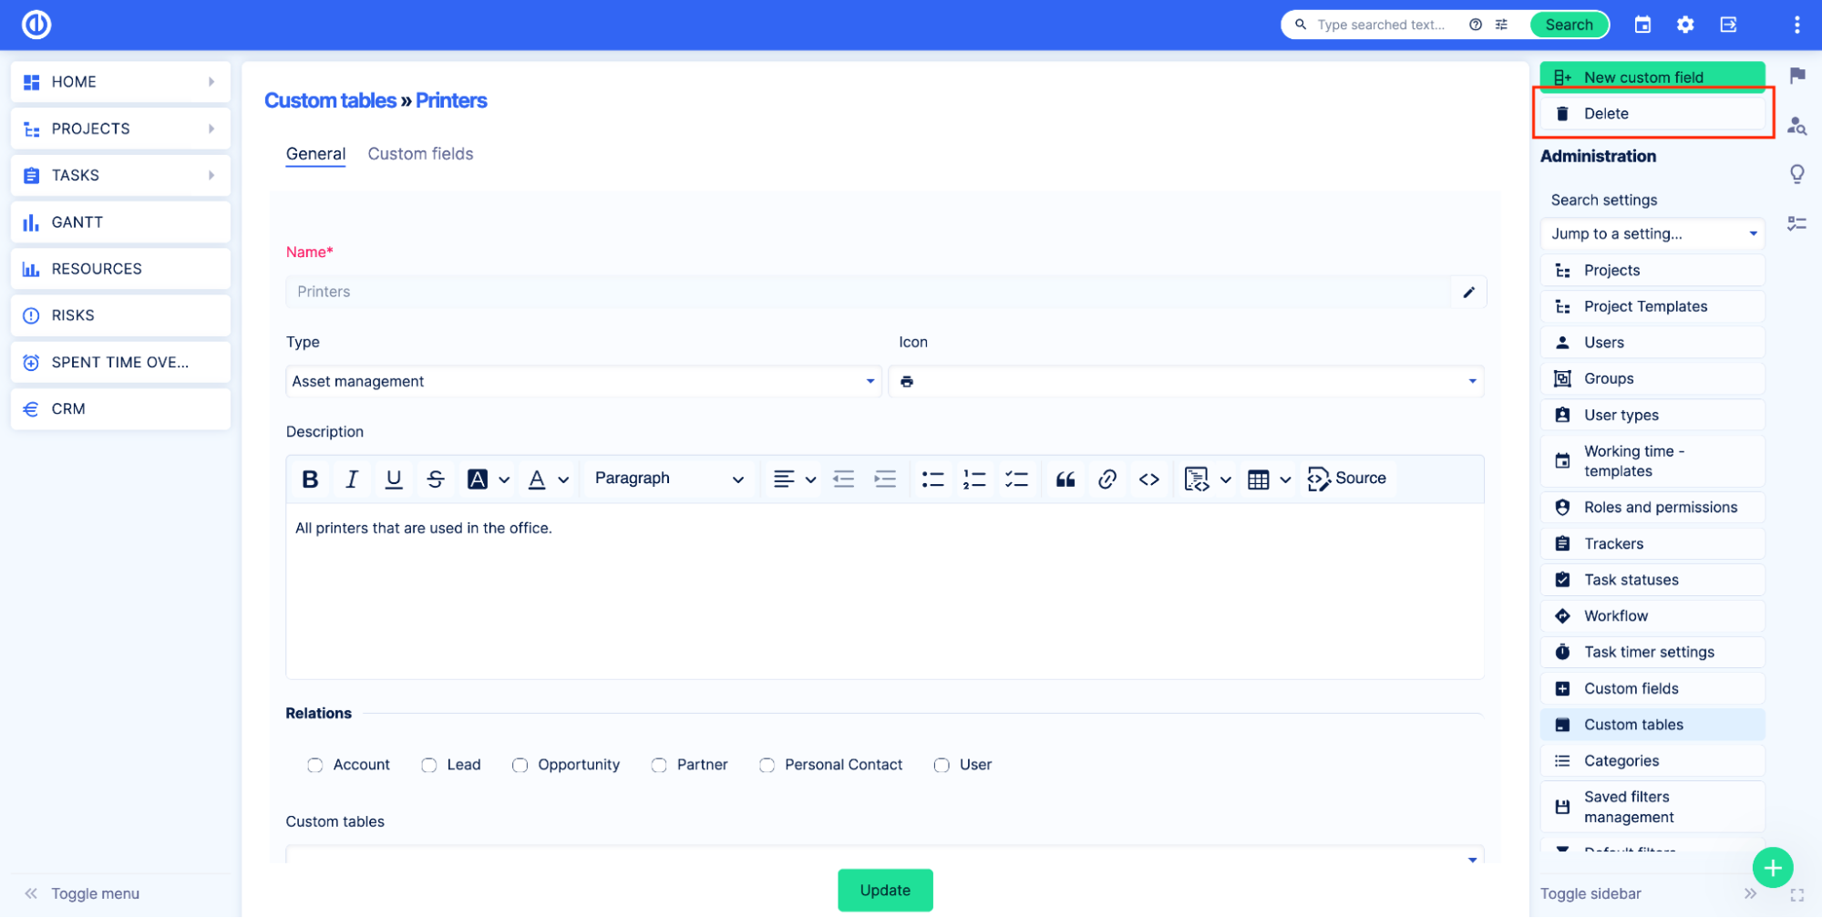Open the font color picker

tap(538, 479)
